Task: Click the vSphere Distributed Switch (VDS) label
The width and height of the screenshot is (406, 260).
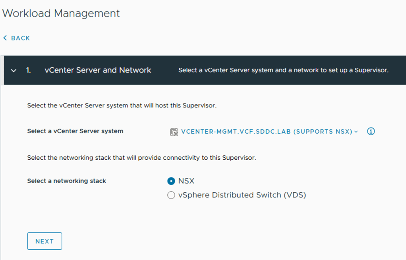Action: [242, 195]
